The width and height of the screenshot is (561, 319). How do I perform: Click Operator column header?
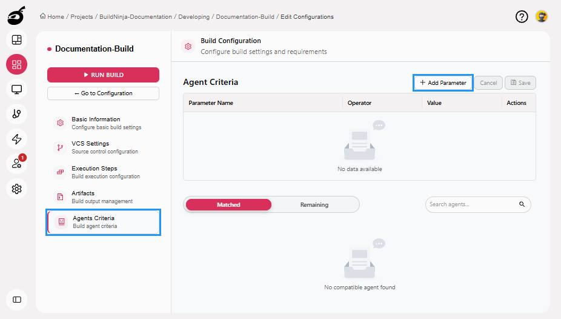(x=359, y=102)
